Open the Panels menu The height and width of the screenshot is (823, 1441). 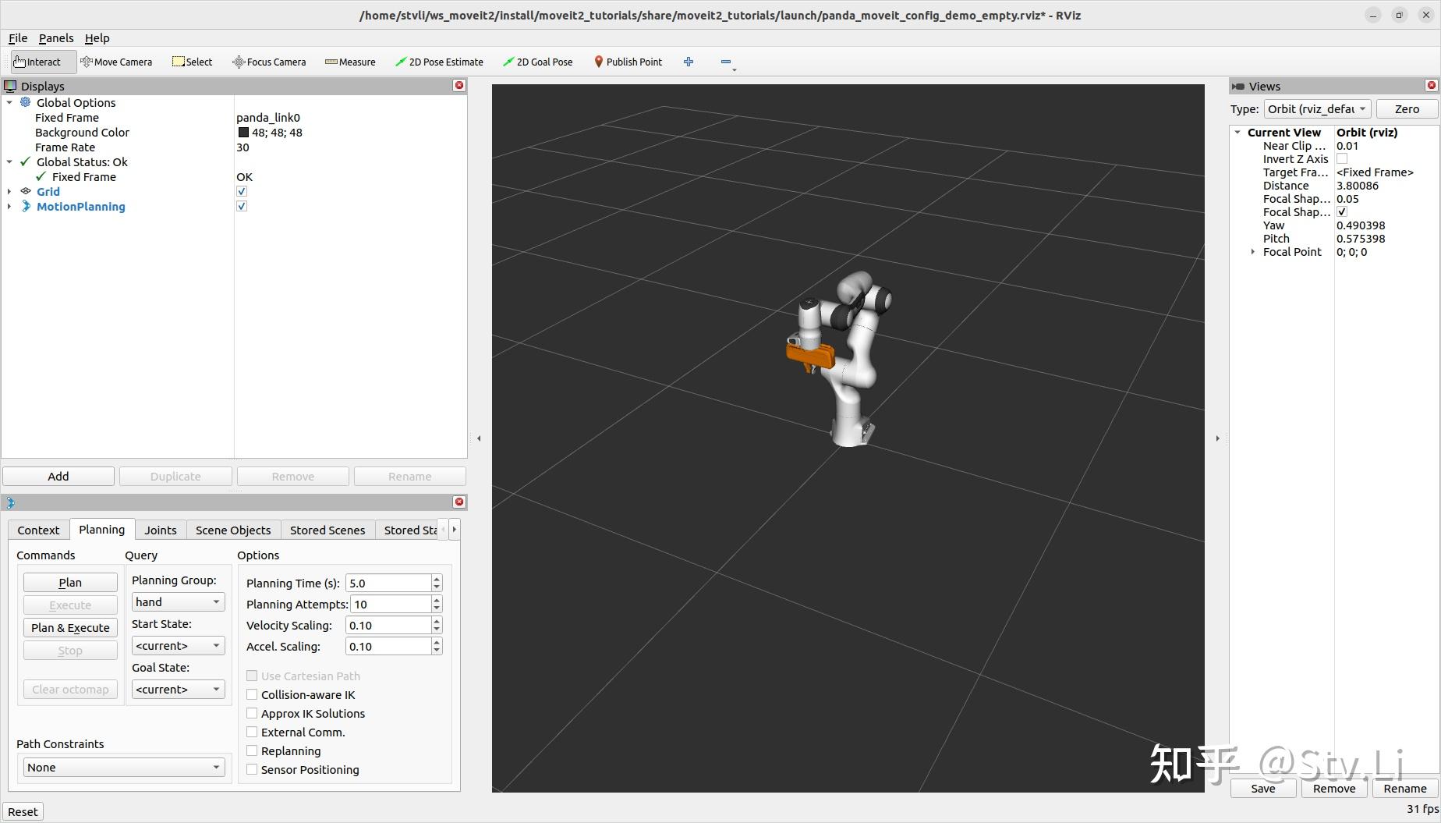point(55,37)
